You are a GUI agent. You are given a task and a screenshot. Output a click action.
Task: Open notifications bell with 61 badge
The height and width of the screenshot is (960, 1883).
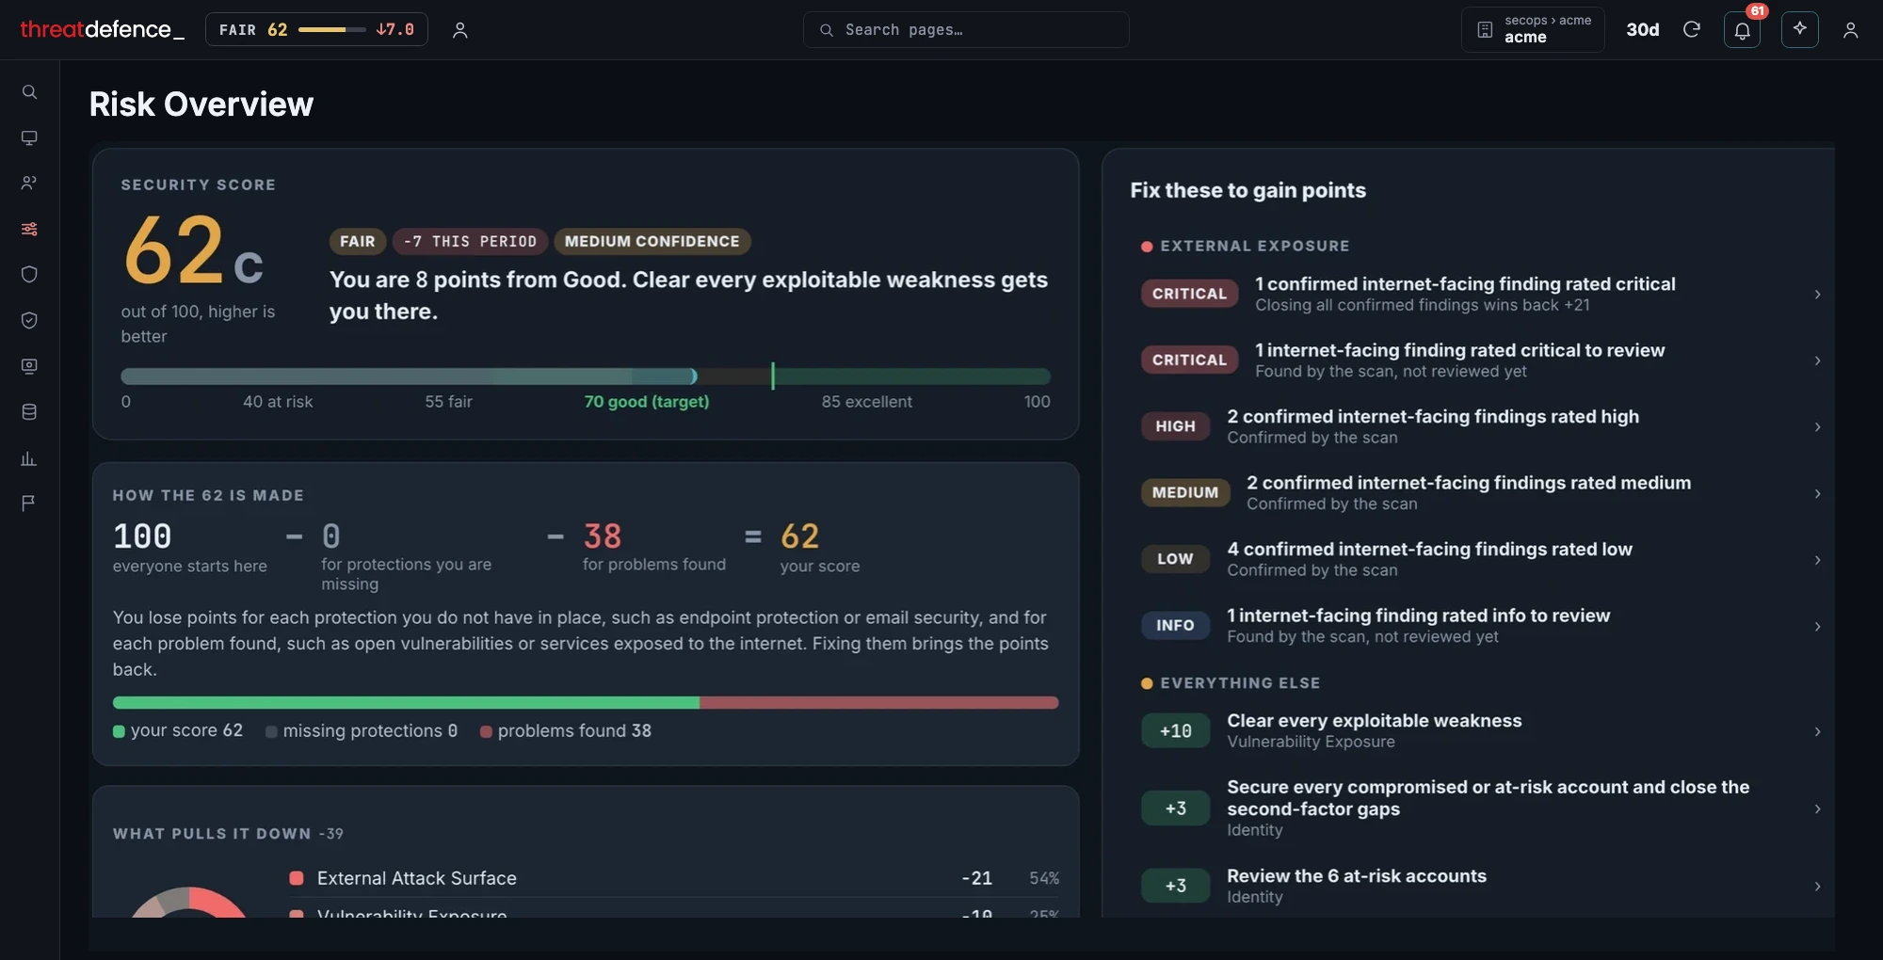[1742, 30]
